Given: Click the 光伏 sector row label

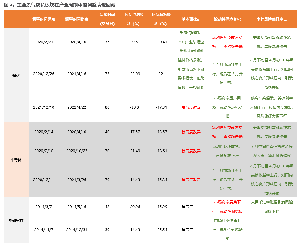Looking at the screenshot, I should point(16,76).
